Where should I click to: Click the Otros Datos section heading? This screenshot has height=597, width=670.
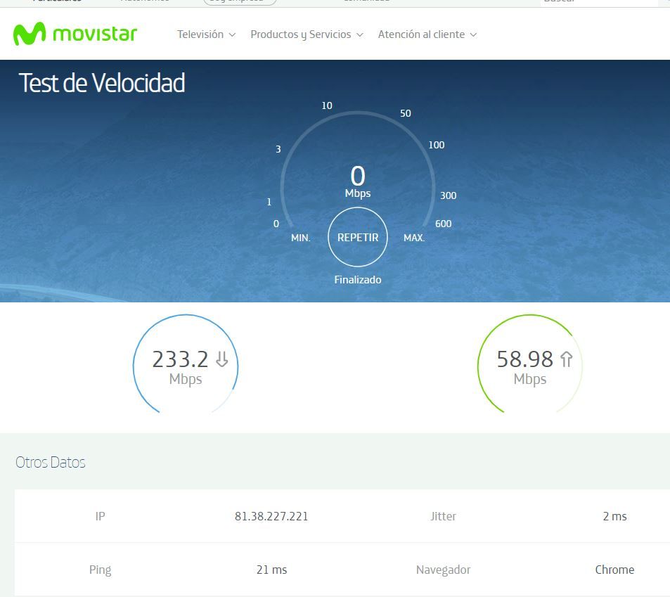[51, 462]
